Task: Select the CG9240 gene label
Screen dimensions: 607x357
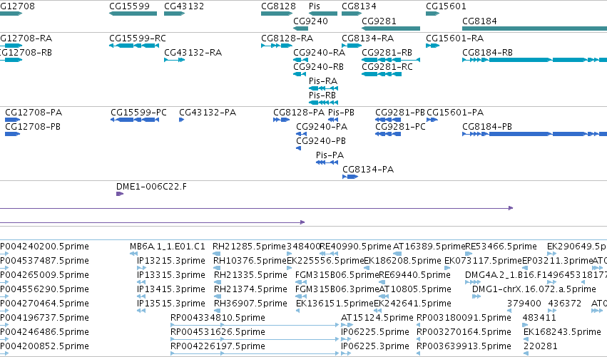Action: tap(310, 21)
